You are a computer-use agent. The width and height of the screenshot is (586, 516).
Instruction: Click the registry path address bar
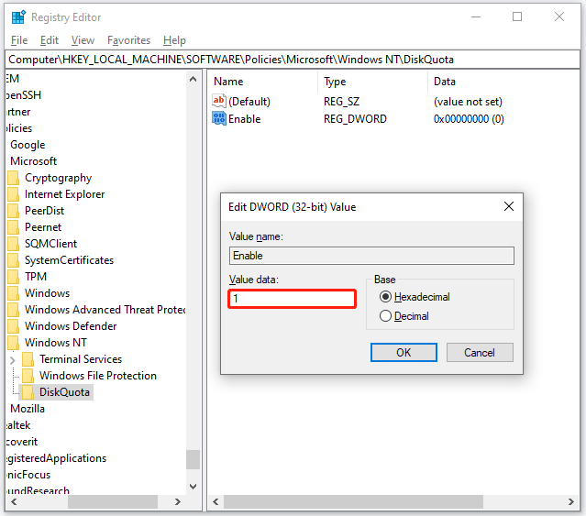[x=293, y=60]
